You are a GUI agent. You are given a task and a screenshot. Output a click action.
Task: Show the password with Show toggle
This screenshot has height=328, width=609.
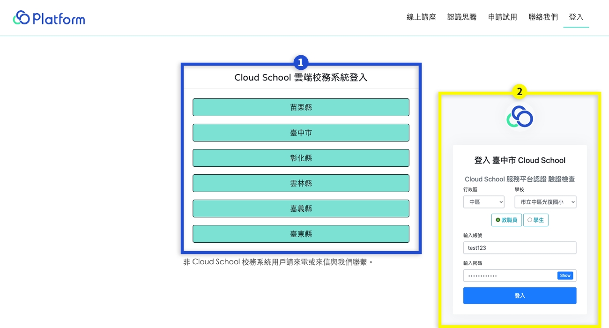(x=565, y=276)
